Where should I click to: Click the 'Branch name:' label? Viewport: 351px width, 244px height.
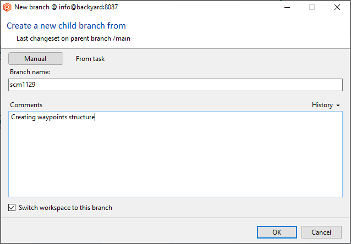30,72
